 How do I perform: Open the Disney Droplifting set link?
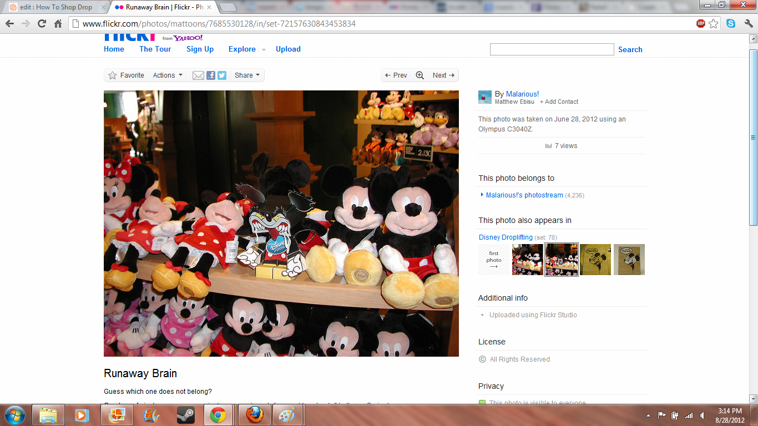point(506,237)
